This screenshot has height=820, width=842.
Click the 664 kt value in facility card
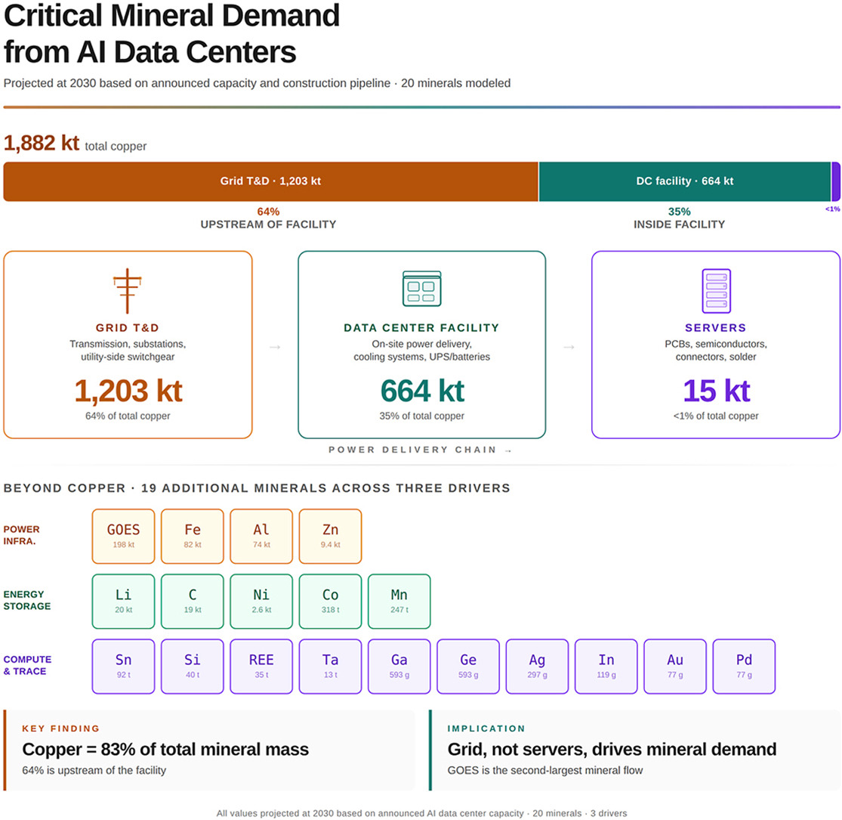tap(422, 391)
